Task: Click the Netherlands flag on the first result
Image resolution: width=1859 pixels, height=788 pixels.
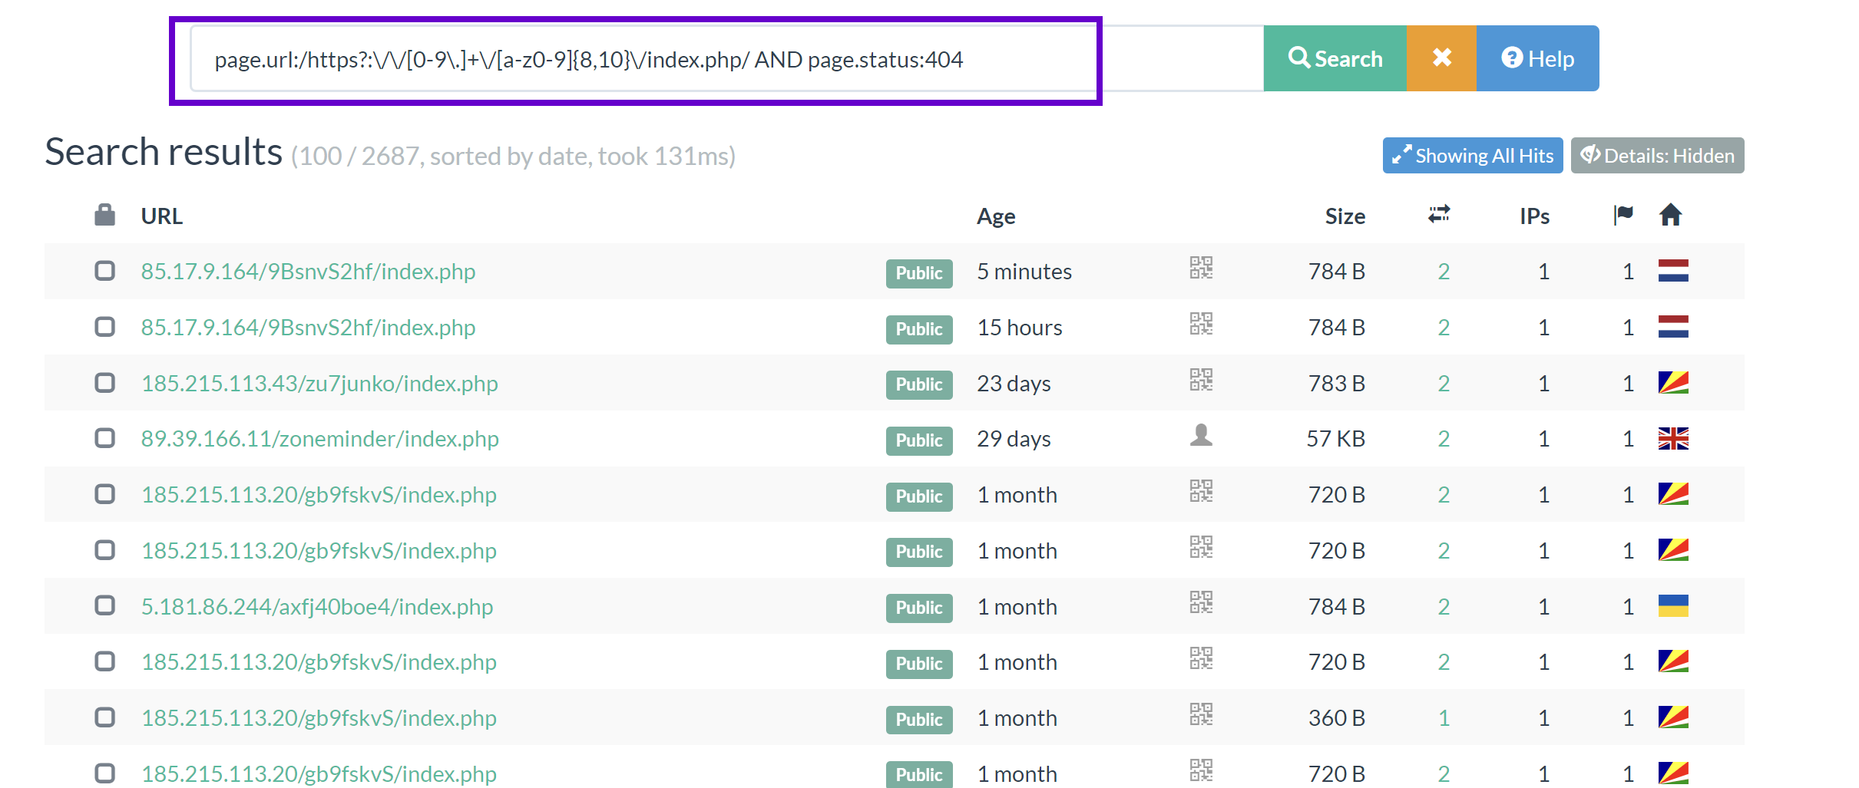Action: click(x=1674, y=269)
